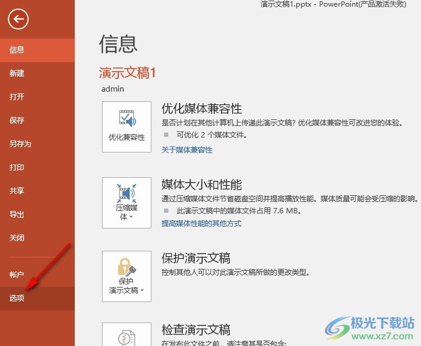The height and width of the screenshot is (346, 421).
Task: Open the 信息 menu item
Action: pyautogui.click(x=37, y=50)
